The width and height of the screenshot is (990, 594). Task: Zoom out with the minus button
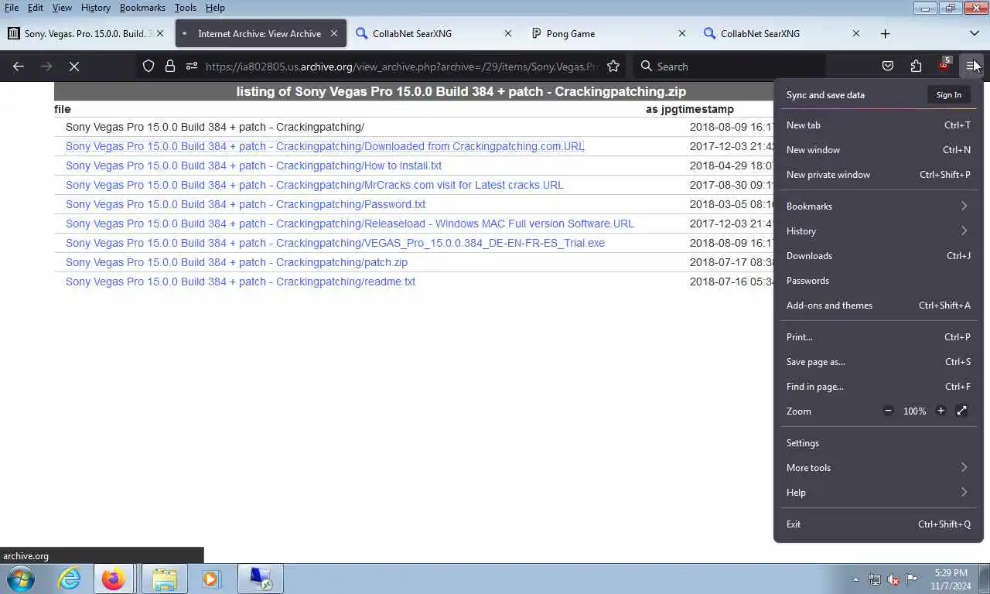point(888,411)
